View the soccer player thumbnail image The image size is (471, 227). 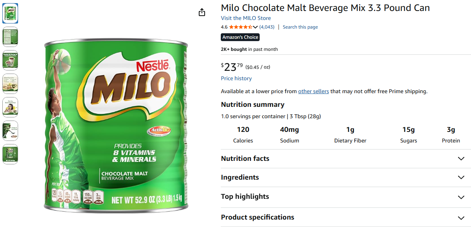coord(10,131)
